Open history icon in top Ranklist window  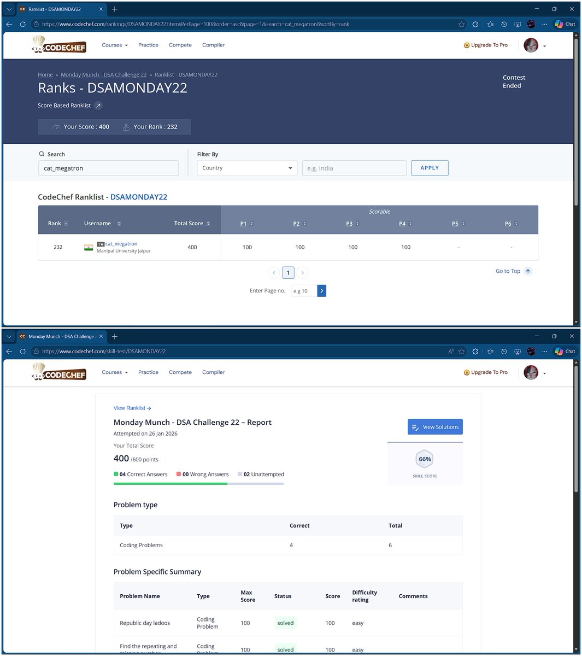(x=504, y=24)
